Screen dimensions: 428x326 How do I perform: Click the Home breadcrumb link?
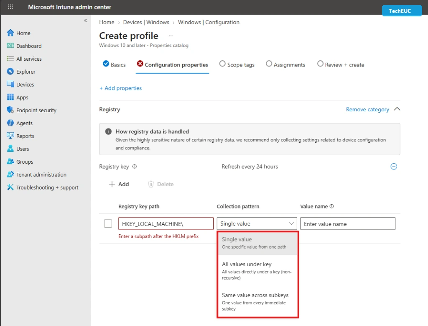coord(107,22)
